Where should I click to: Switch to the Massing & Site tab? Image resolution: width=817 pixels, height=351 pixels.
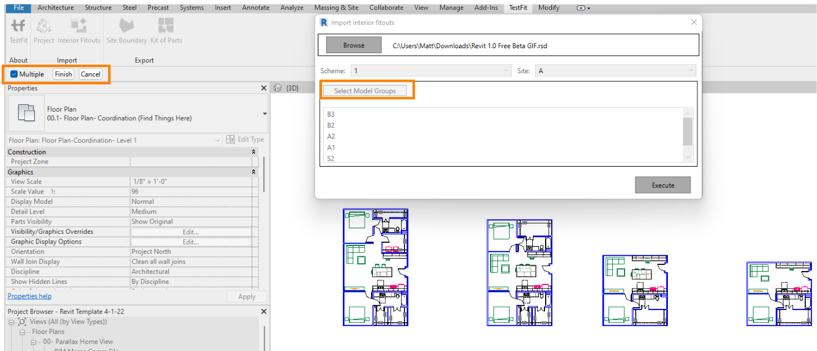337,8
